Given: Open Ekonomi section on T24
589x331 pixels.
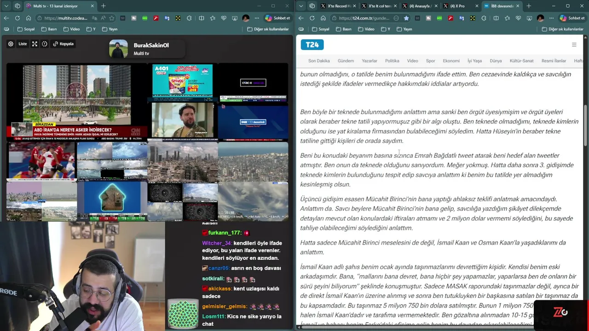Looking at the screenshot, I should click(x=451, y=61).
